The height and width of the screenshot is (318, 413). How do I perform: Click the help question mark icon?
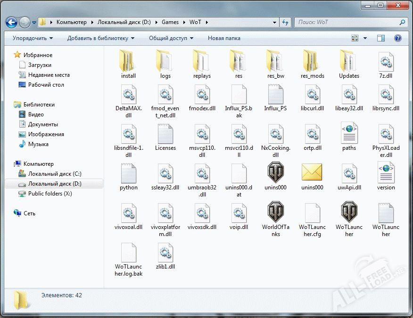point(398,38)
